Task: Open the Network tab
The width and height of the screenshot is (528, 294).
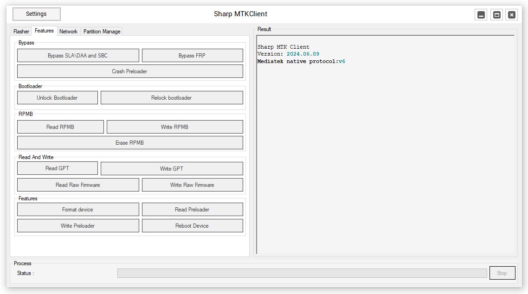Action: (68, 31)
